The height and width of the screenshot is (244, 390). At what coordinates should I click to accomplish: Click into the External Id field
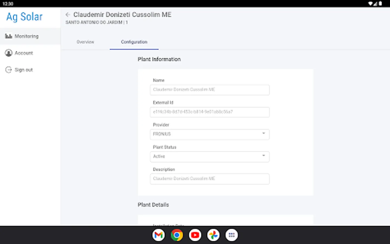click(x=209, y=112)
